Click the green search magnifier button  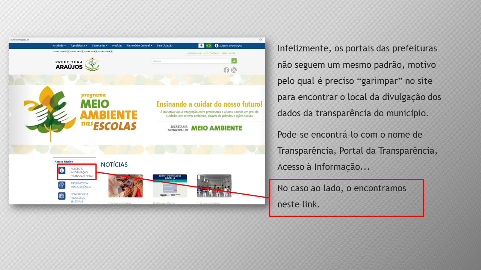(x=234, y=61)
